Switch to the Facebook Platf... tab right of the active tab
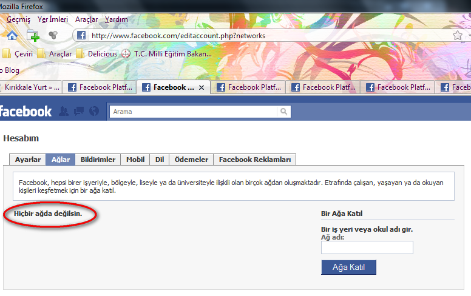471x296 pixels. point(248,87)
